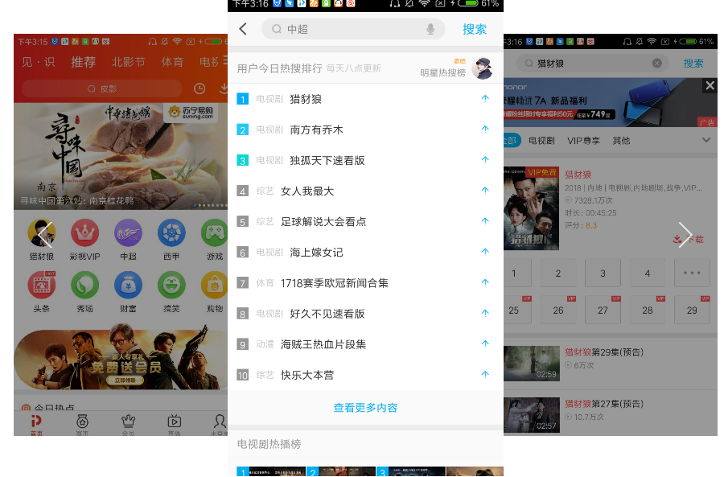724x477 pixels.
Task: Switch to 体育 tab on left screen
Action: click(172, 62)
